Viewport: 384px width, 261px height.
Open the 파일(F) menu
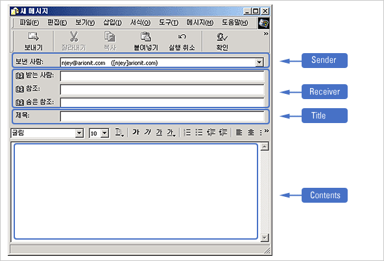pyautogui.click(x=29, y=23)
